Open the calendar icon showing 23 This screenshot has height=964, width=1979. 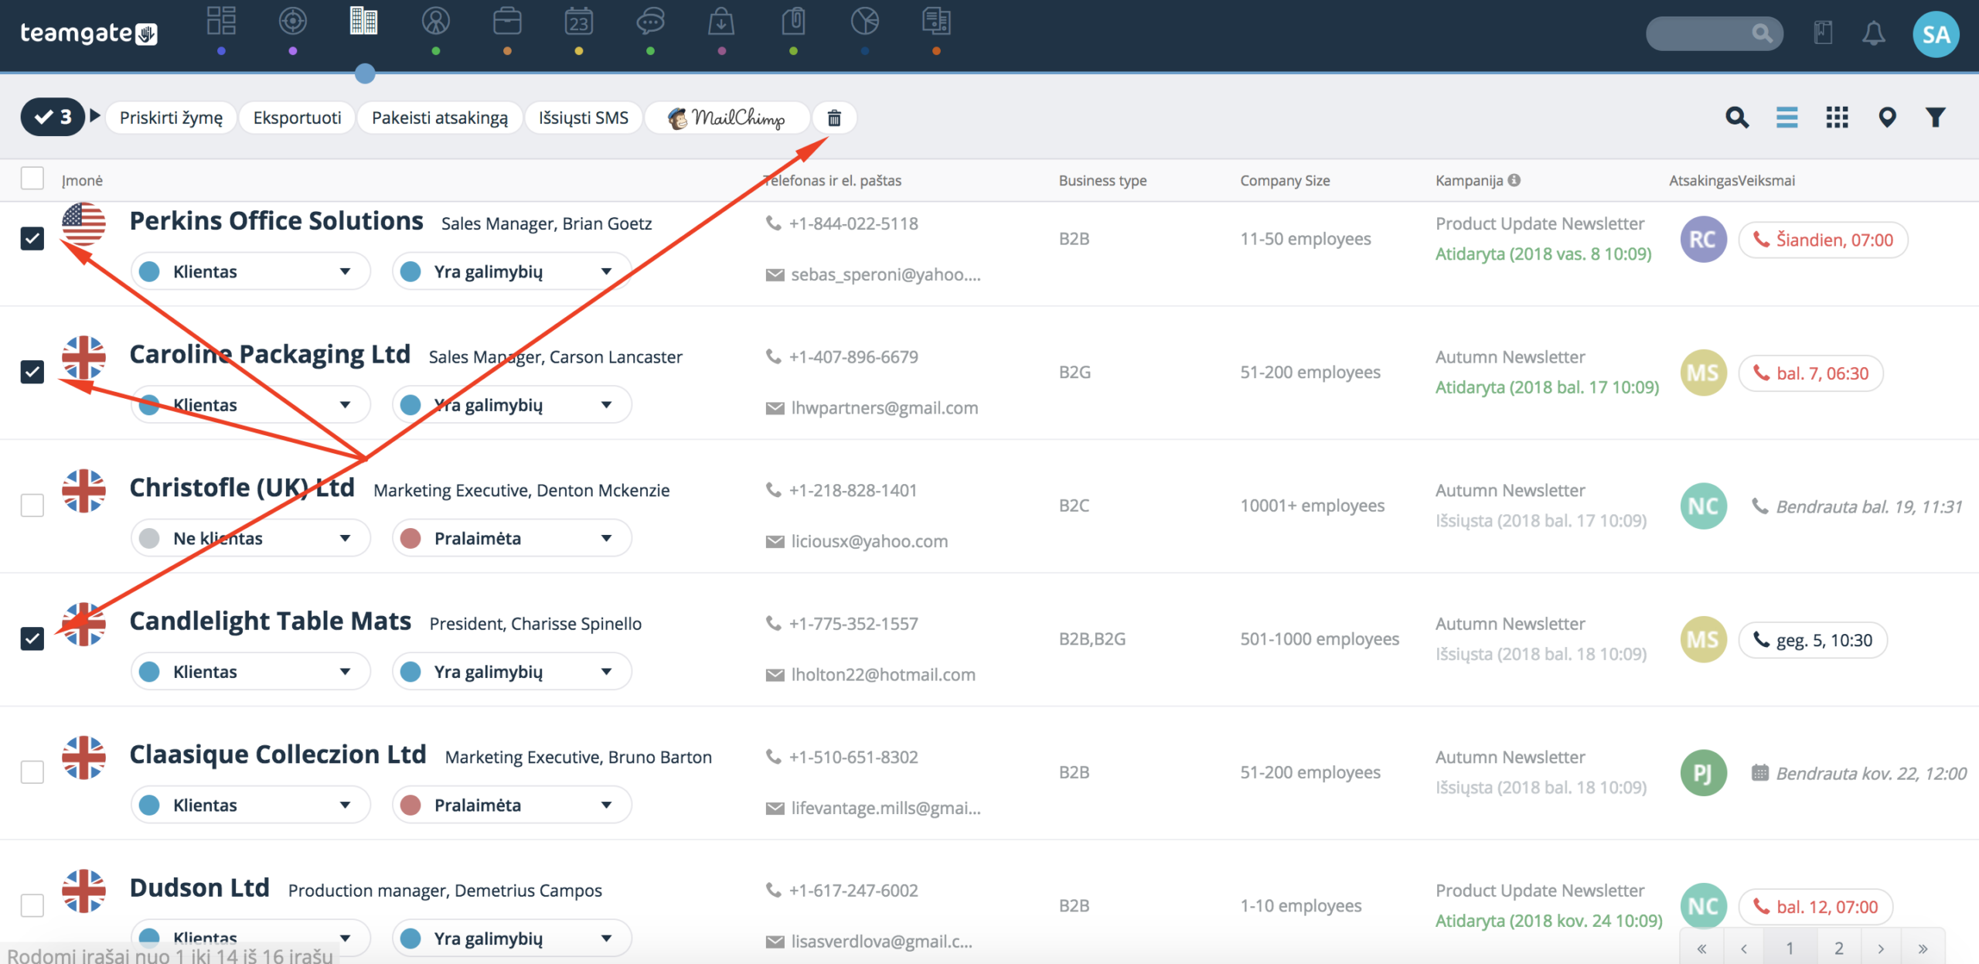tap(579, 22)
